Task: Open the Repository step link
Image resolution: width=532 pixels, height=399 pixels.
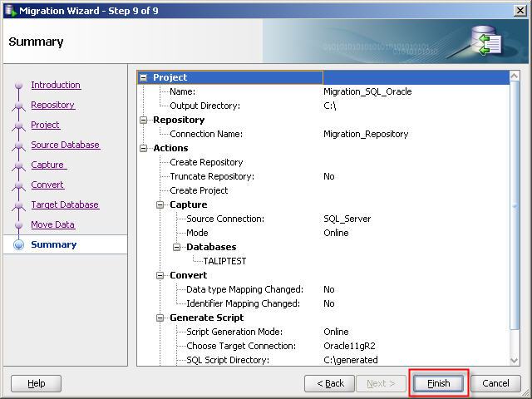Action: (53, 105)
